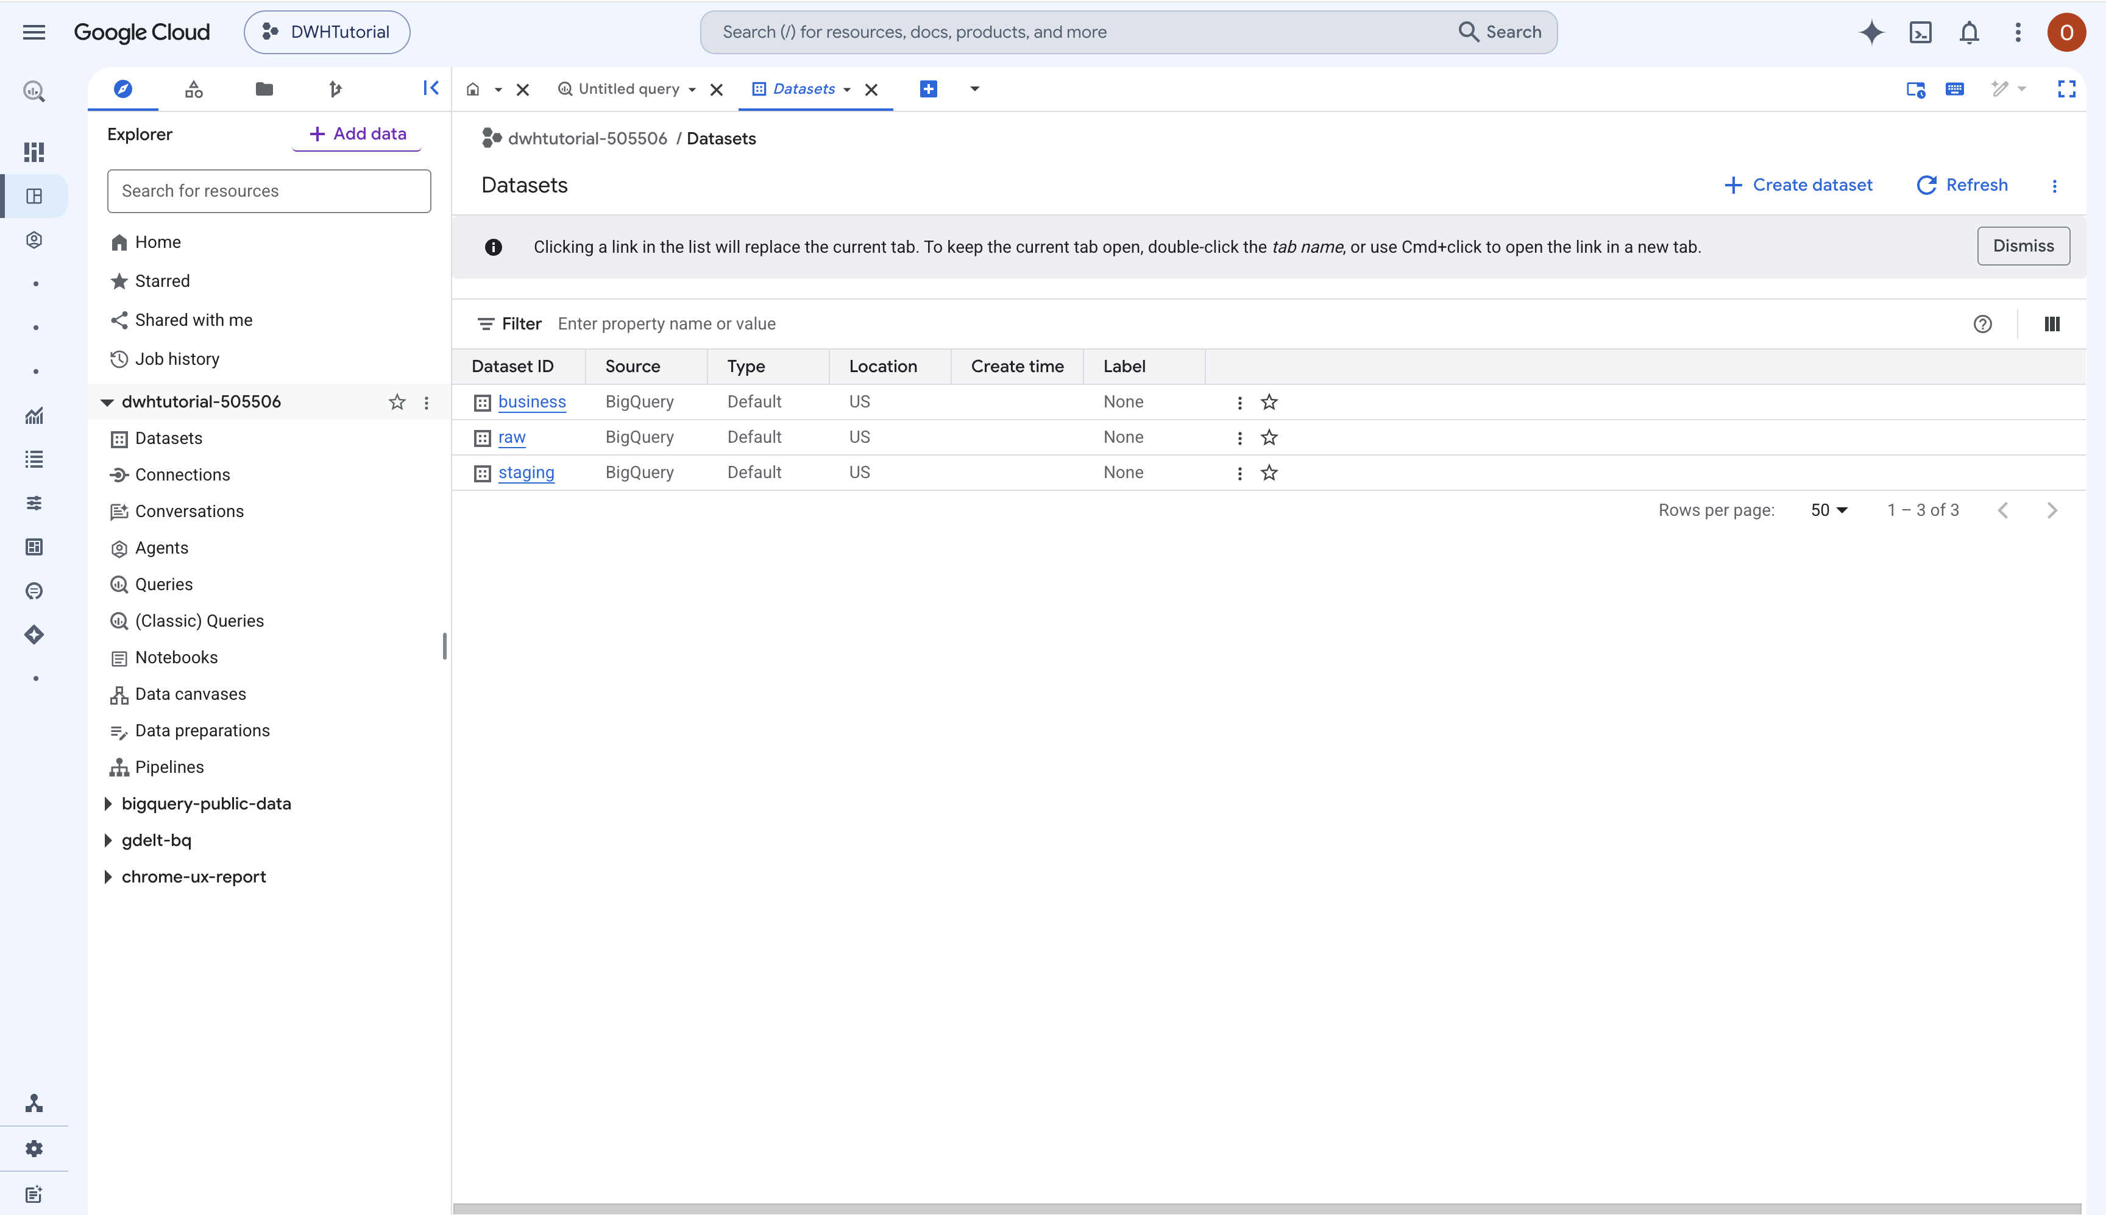
Task: Open three-dot menu for dwhtutorial-505506 project
Action: tap(427, 402)
